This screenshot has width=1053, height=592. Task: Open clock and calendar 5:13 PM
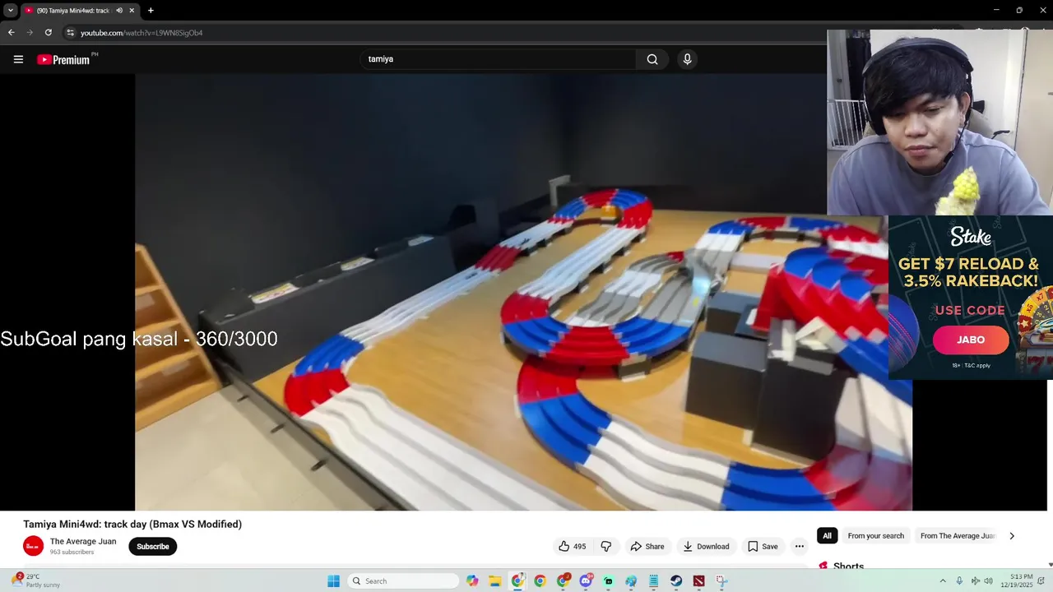1016,581
